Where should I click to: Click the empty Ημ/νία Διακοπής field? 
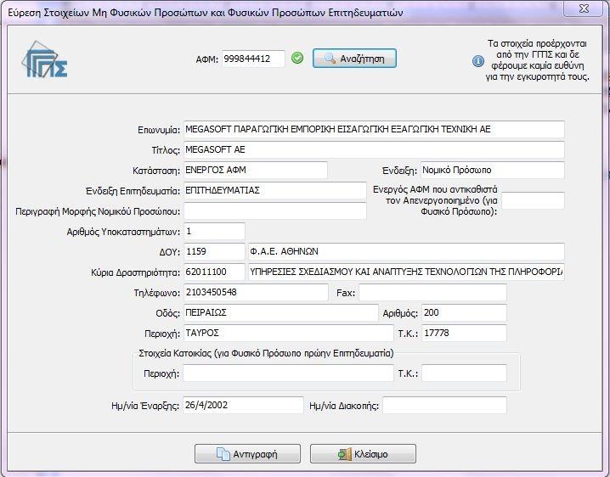coord(444,405)
